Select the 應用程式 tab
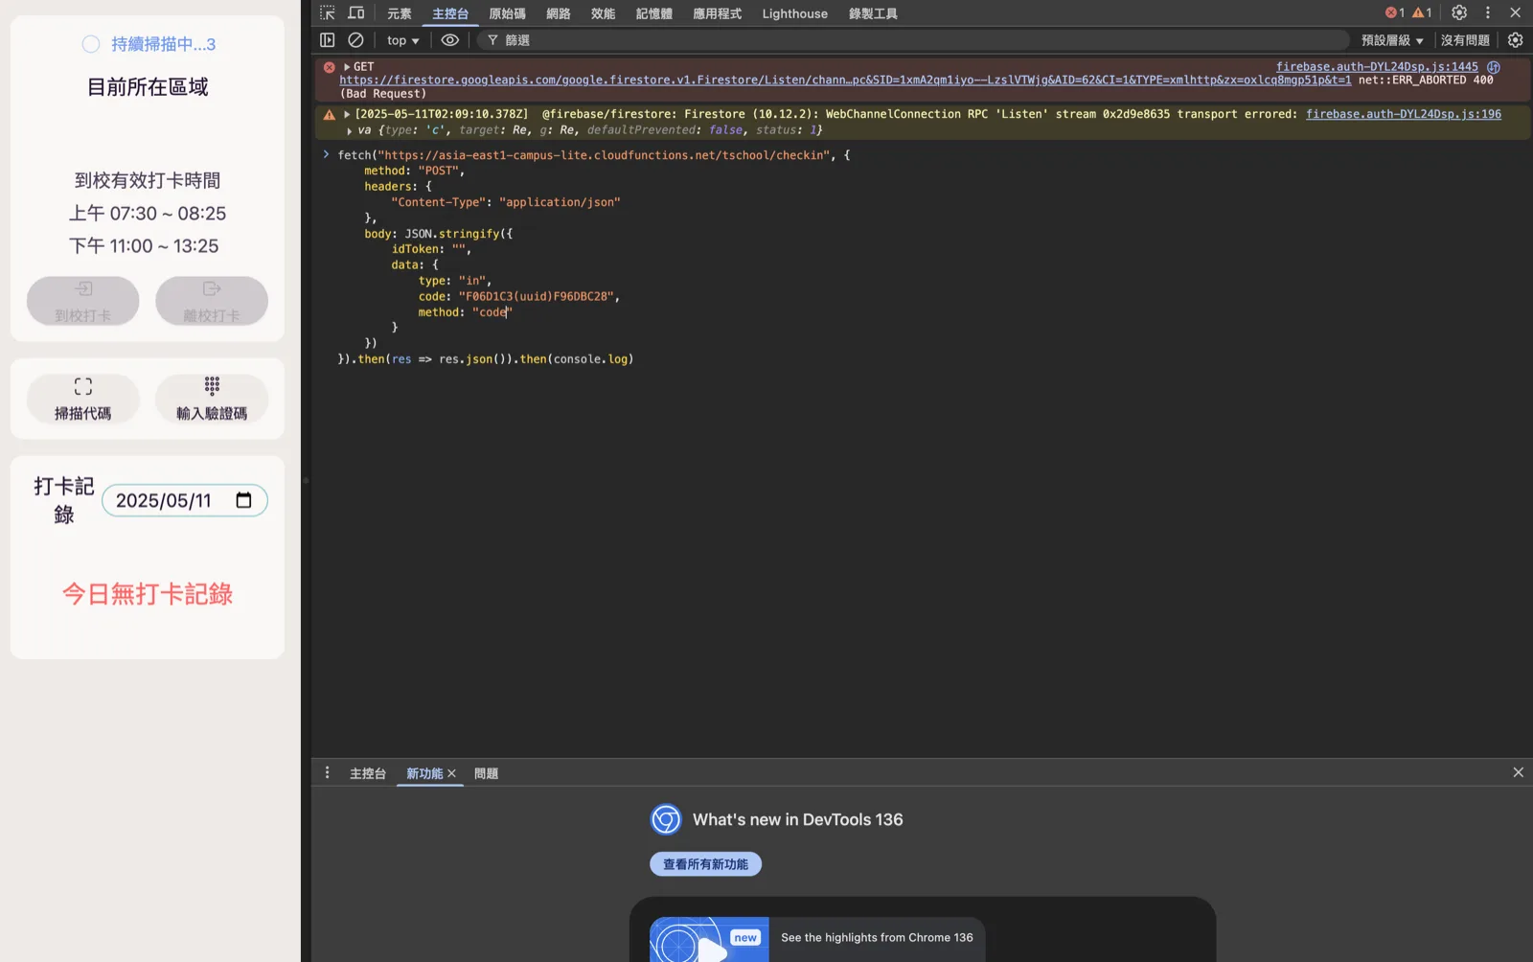1533x962 pixels. coord(717,13)
